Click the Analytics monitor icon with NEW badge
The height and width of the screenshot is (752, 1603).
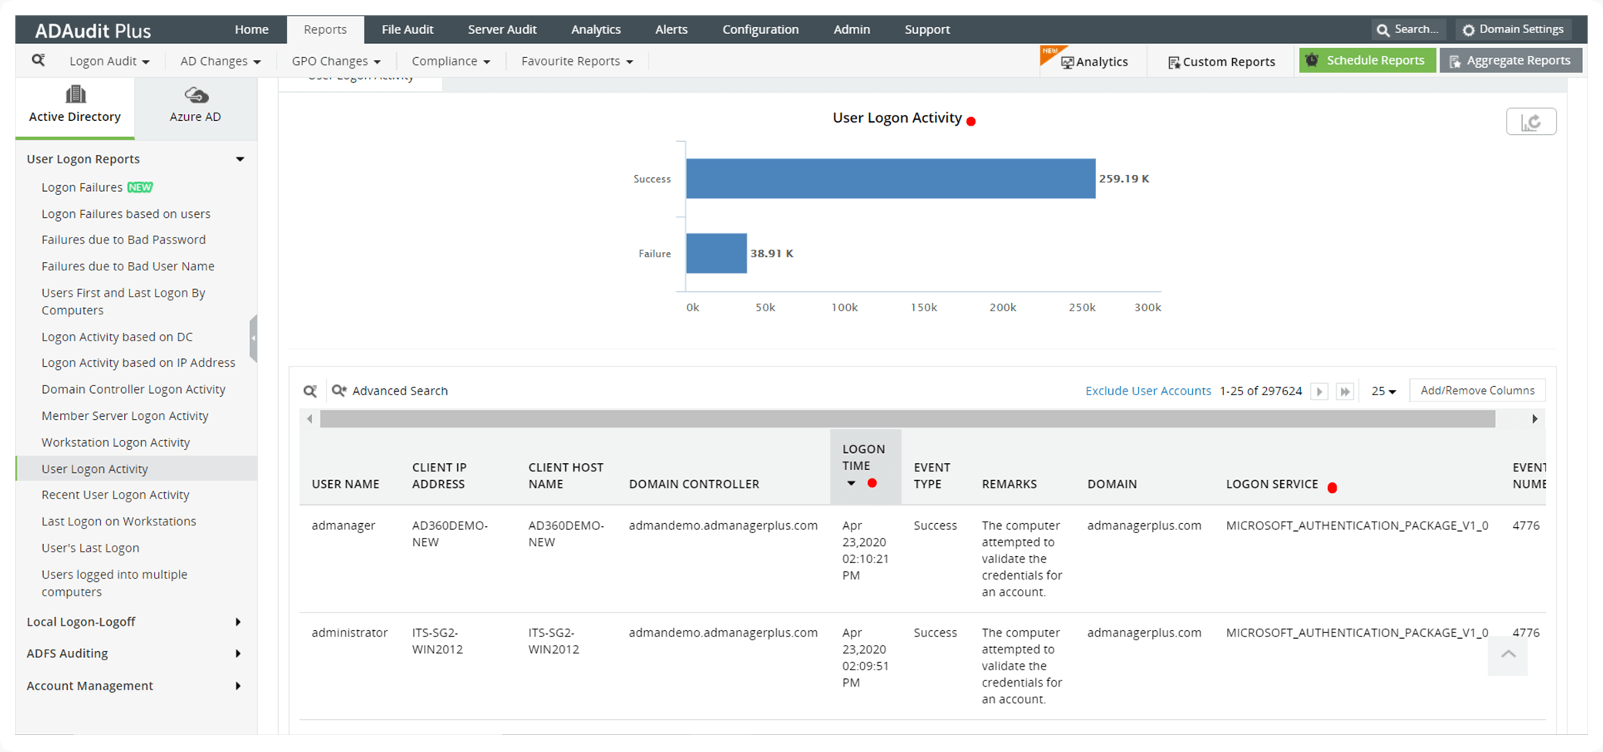(x=1067, y=62)
